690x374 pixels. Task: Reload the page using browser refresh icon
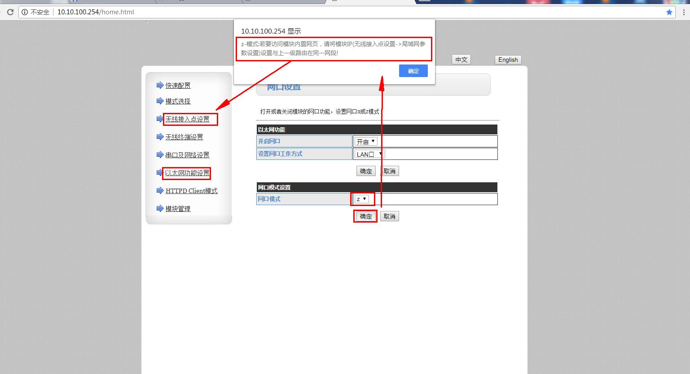tap(10, 12)
